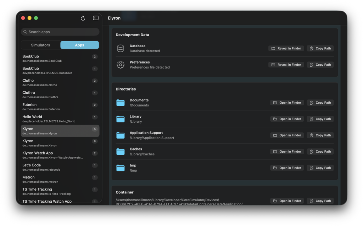Toggle the sidebar with the panel icon

96,18
